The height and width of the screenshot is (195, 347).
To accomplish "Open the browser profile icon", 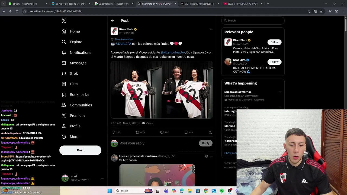I will click(336, 11).
